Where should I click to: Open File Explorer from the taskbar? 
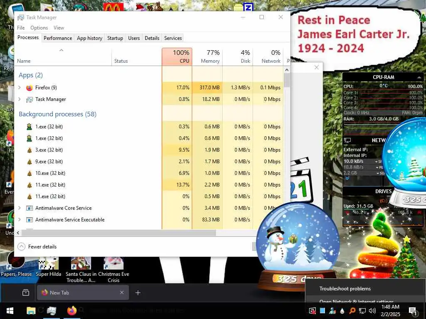[x=31, y=311]
